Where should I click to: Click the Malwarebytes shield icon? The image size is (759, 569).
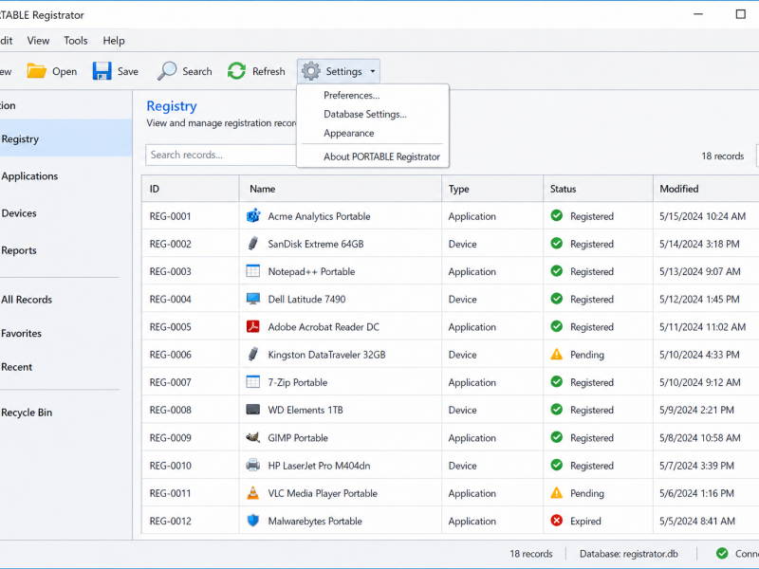pos(253,521)
